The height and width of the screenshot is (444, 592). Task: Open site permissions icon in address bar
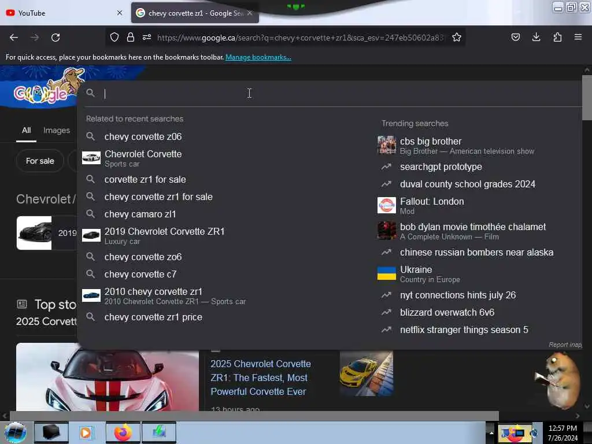coord(147,37)
